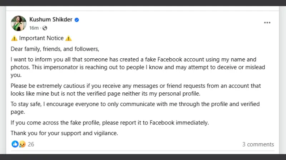Click the globe public audience icon
Viewport: 286px width, 160px height.
(x=45, y=28)
